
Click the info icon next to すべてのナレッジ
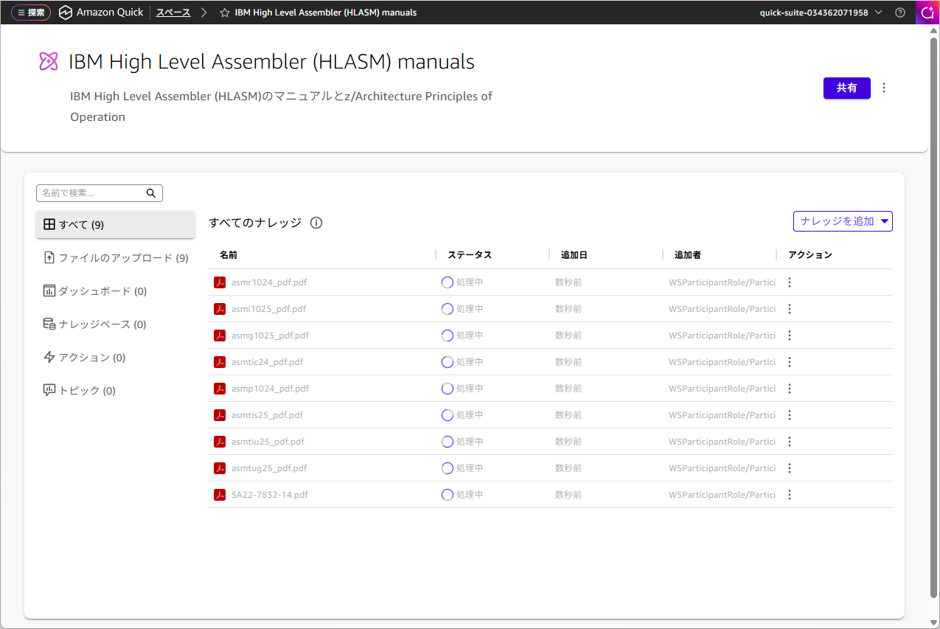click(316, 223)
